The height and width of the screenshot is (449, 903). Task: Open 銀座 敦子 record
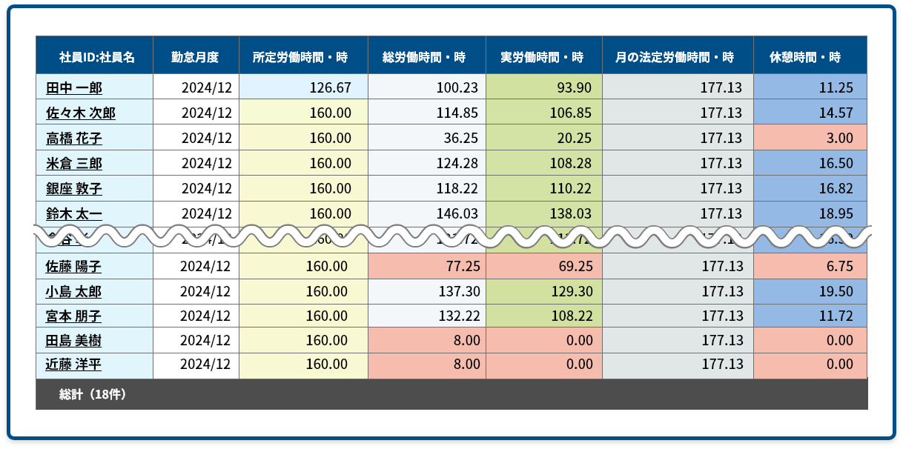click(x=74, y=189)
